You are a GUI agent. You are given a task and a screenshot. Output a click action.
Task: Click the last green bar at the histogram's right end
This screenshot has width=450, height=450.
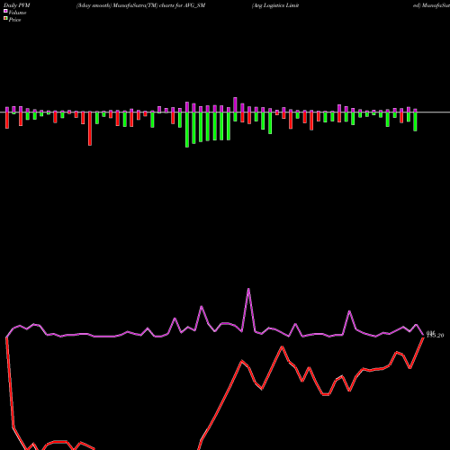pyautogui.click(x=415, y=121)
